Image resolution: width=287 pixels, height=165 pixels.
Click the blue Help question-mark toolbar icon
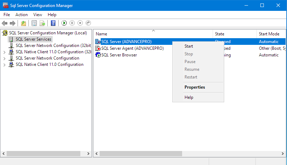(53, 23)
